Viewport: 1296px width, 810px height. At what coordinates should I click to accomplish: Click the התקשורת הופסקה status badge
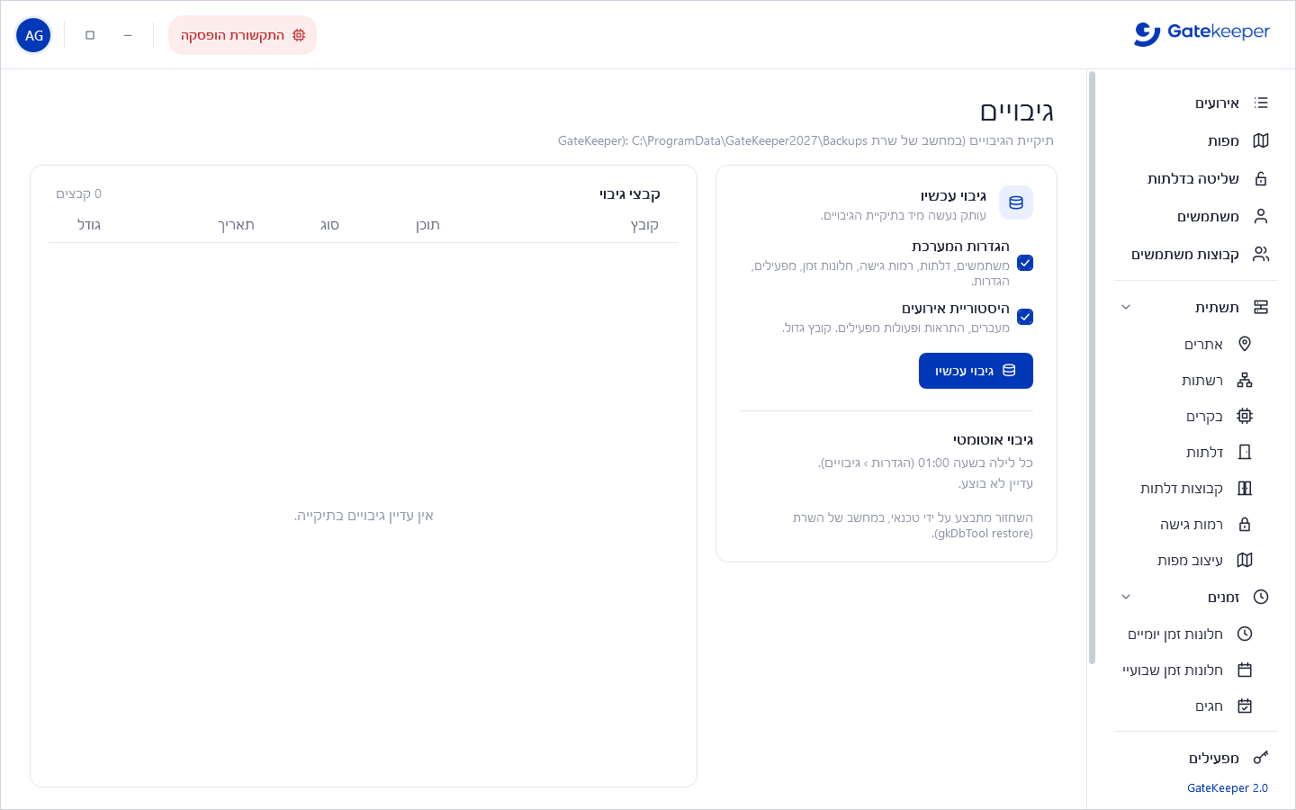243,35
